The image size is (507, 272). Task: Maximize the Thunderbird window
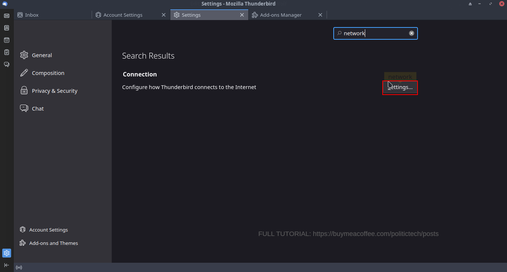coord(491,4)
